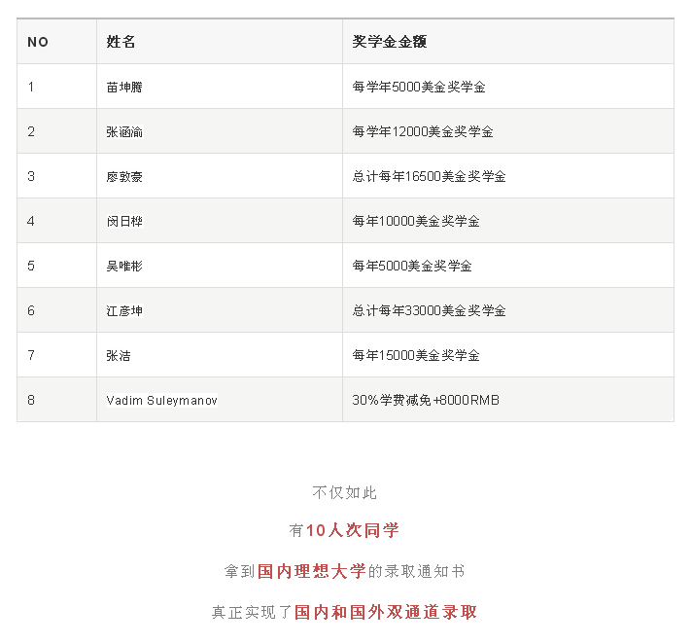692x644 pixels.
Task: Click the 姓名 column header
Action: [121, 42]
